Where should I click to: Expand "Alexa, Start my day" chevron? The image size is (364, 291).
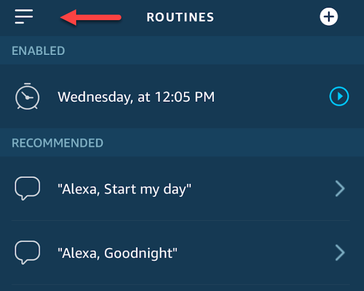coord(340,189)
